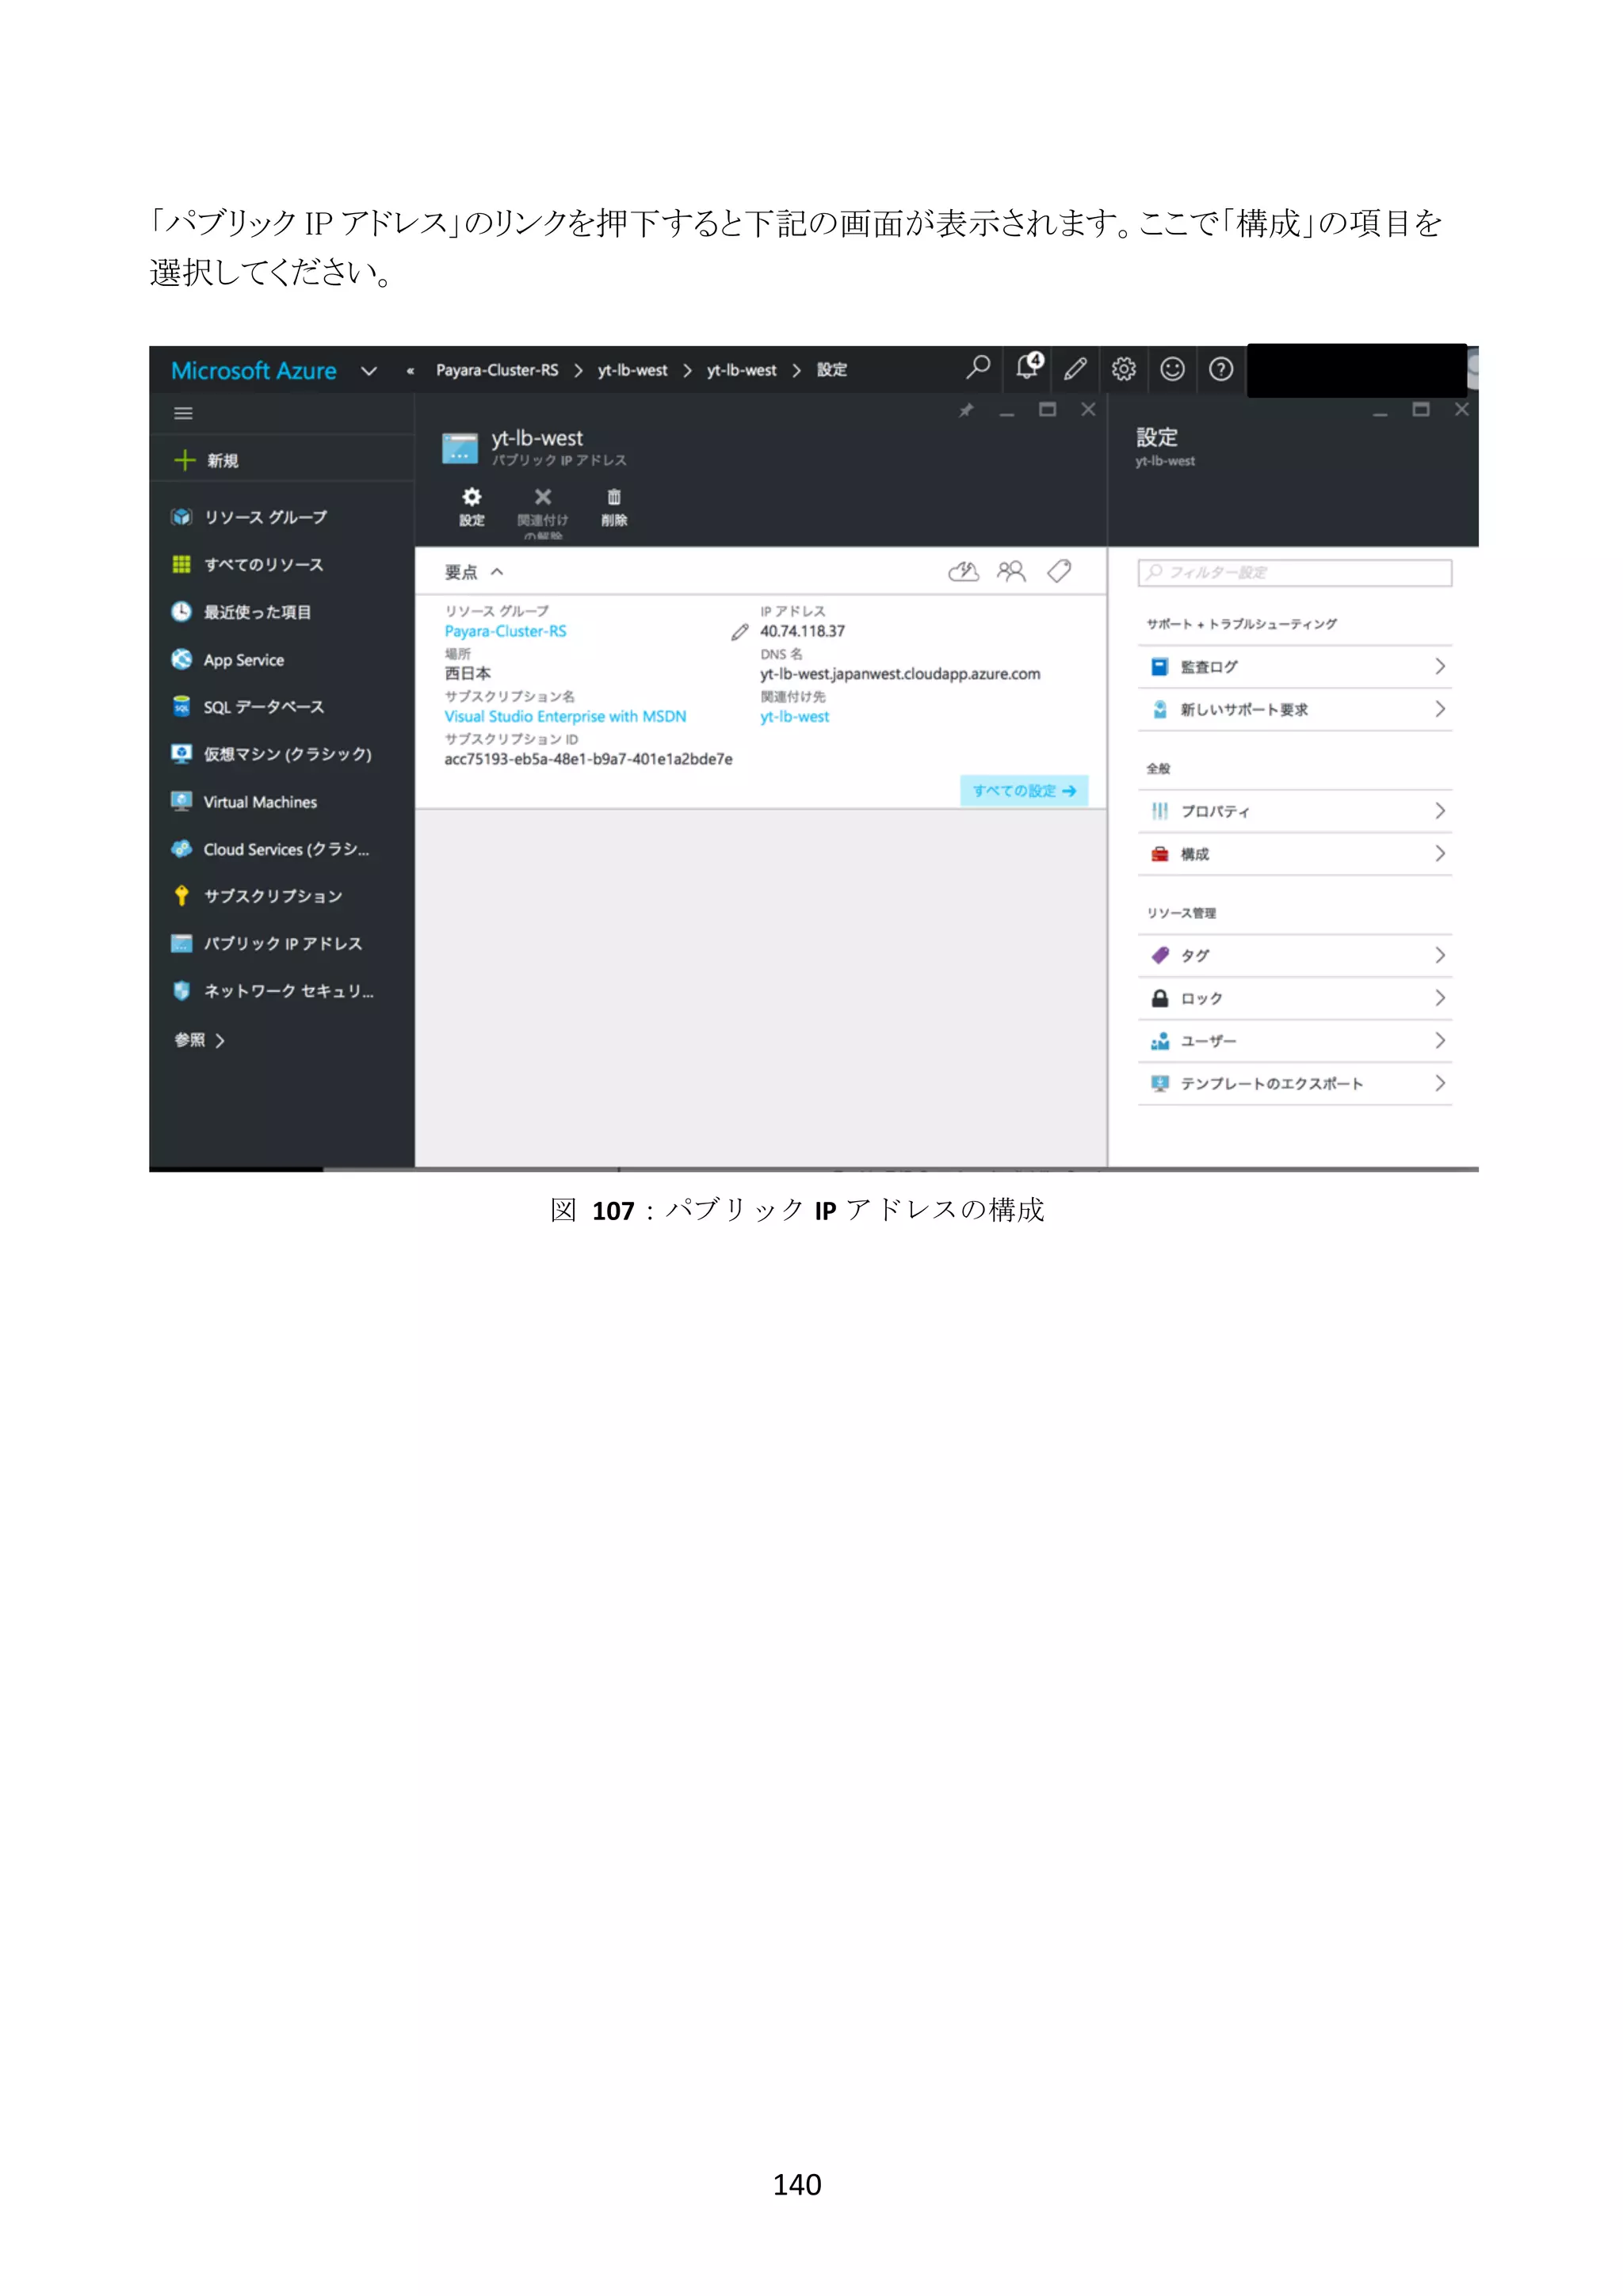This screenshot has width=1623, height=2296.
Task: Click the 設定 gear in blade toolbar
Action: pos(471,504)
